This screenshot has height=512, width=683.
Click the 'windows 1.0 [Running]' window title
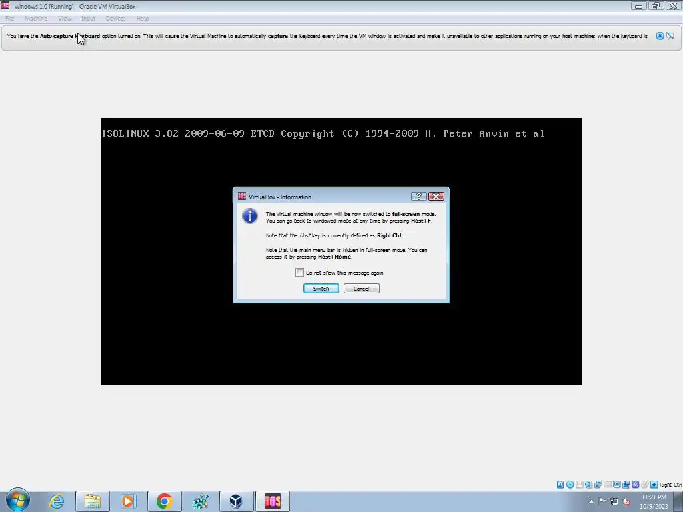[x=75, y=7]
